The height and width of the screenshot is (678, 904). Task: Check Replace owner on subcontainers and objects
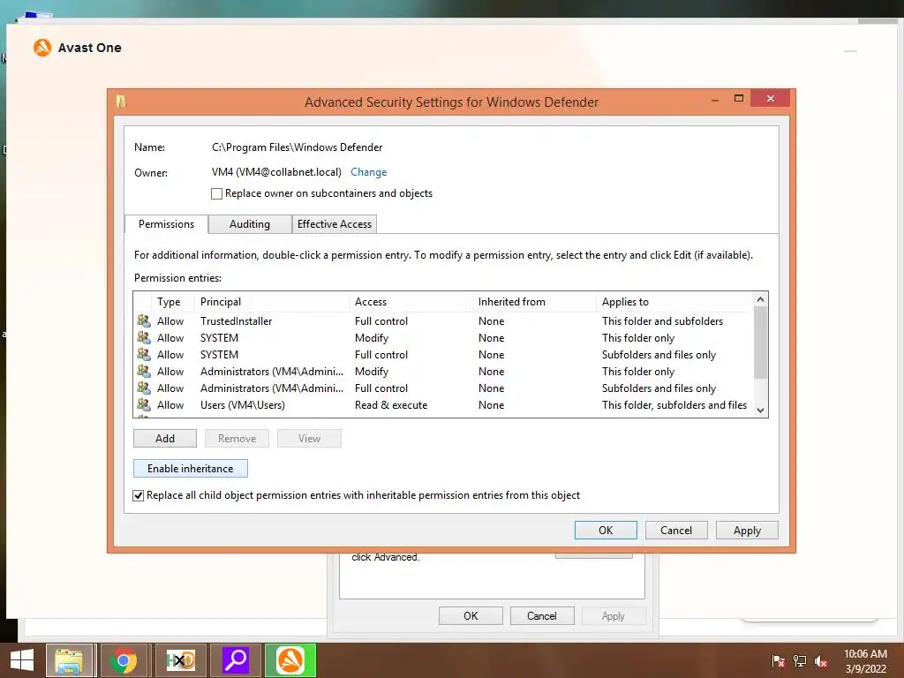217,193
